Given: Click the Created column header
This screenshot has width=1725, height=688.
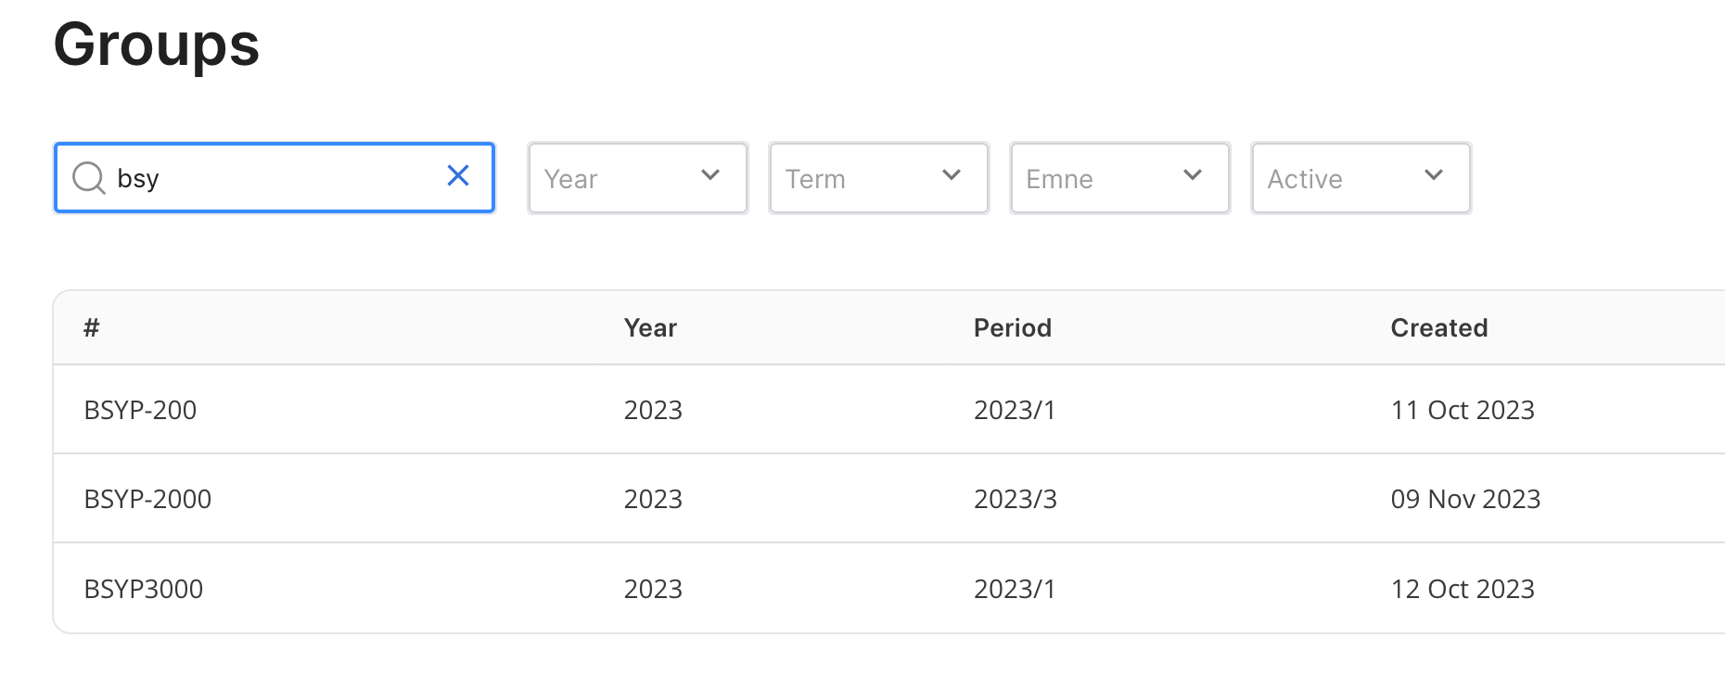Looking at the screenshot, I should (1438, 328).
